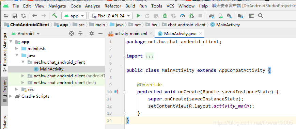Launch the profiler gauge icon
This screenshot has height=129, width=296.
[x=183, y=16]
